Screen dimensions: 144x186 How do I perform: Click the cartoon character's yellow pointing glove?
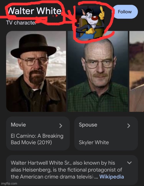(102, 13)
